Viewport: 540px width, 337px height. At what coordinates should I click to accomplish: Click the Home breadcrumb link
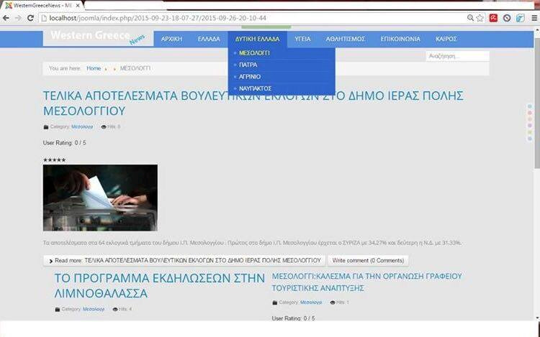click(94, 68)
